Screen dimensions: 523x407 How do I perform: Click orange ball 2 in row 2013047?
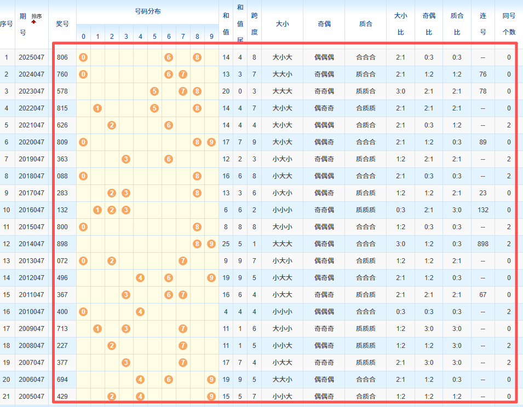(112, 261)
